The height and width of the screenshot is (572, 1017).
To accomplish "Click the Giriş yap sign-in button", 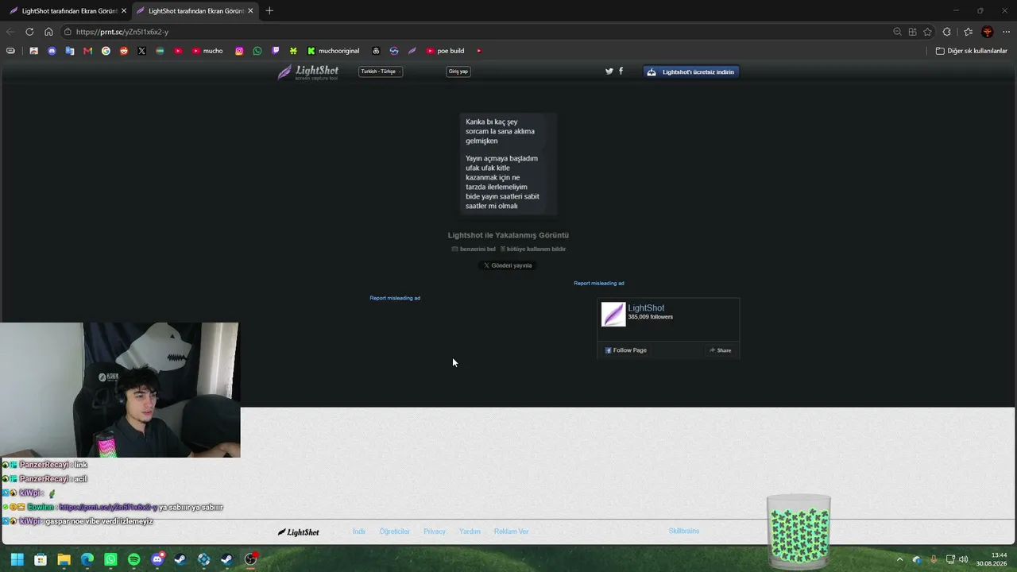I will click(x=458, y=71).
